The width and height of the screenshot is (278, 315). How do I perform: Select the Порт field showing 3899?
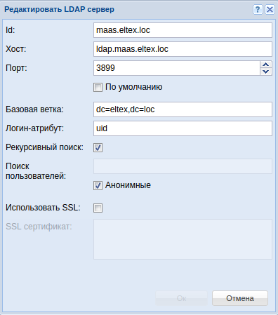177,68
